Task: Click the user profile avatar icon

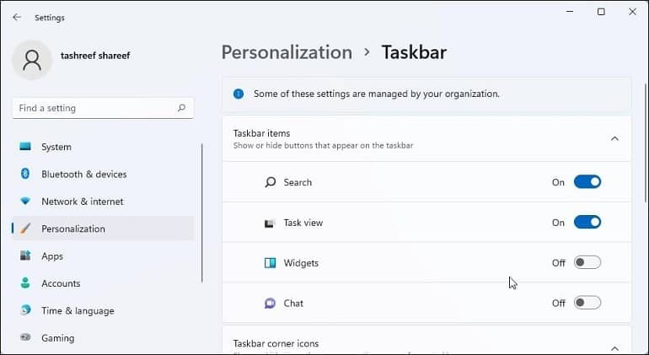Action: click(32, 60)
